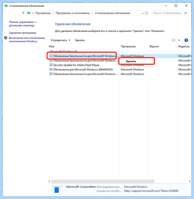Click the Up arrow navigation icon
Image resolution: width=194 pixels, height=199 pixels.
(x=23, y=13)
